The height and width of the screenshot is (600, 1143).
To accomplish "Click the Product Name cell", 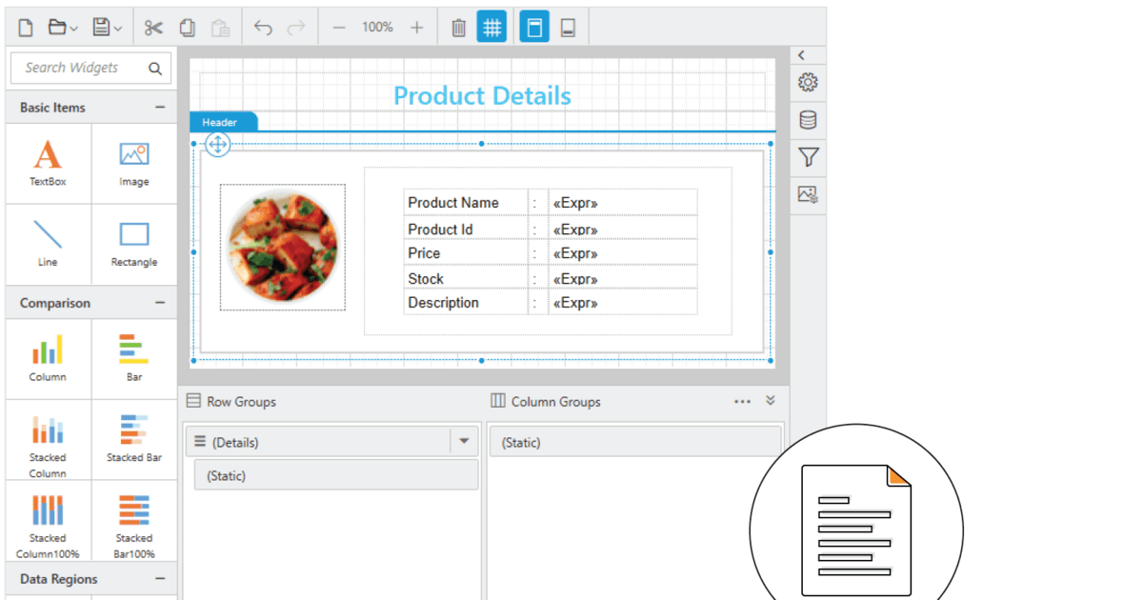I will (x=466, y=202).
